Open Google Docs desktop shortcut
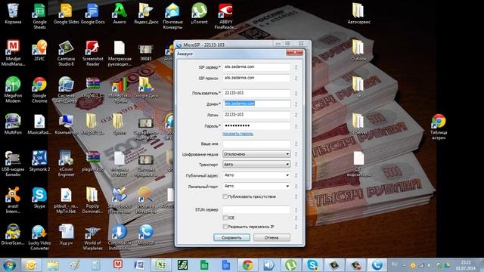The width and height of the screenshot is (484, 272). pos(92,14)
